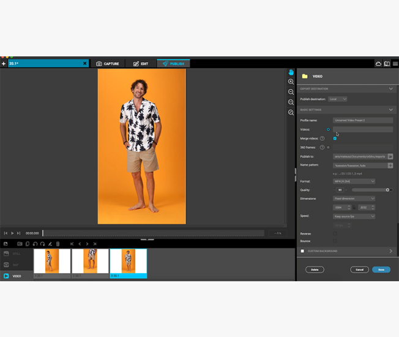Image resolution: width=399 pixels, height=337 pixels.
Task: Open the Speed Keep source fps dropdown
Action: pos(354,216)
